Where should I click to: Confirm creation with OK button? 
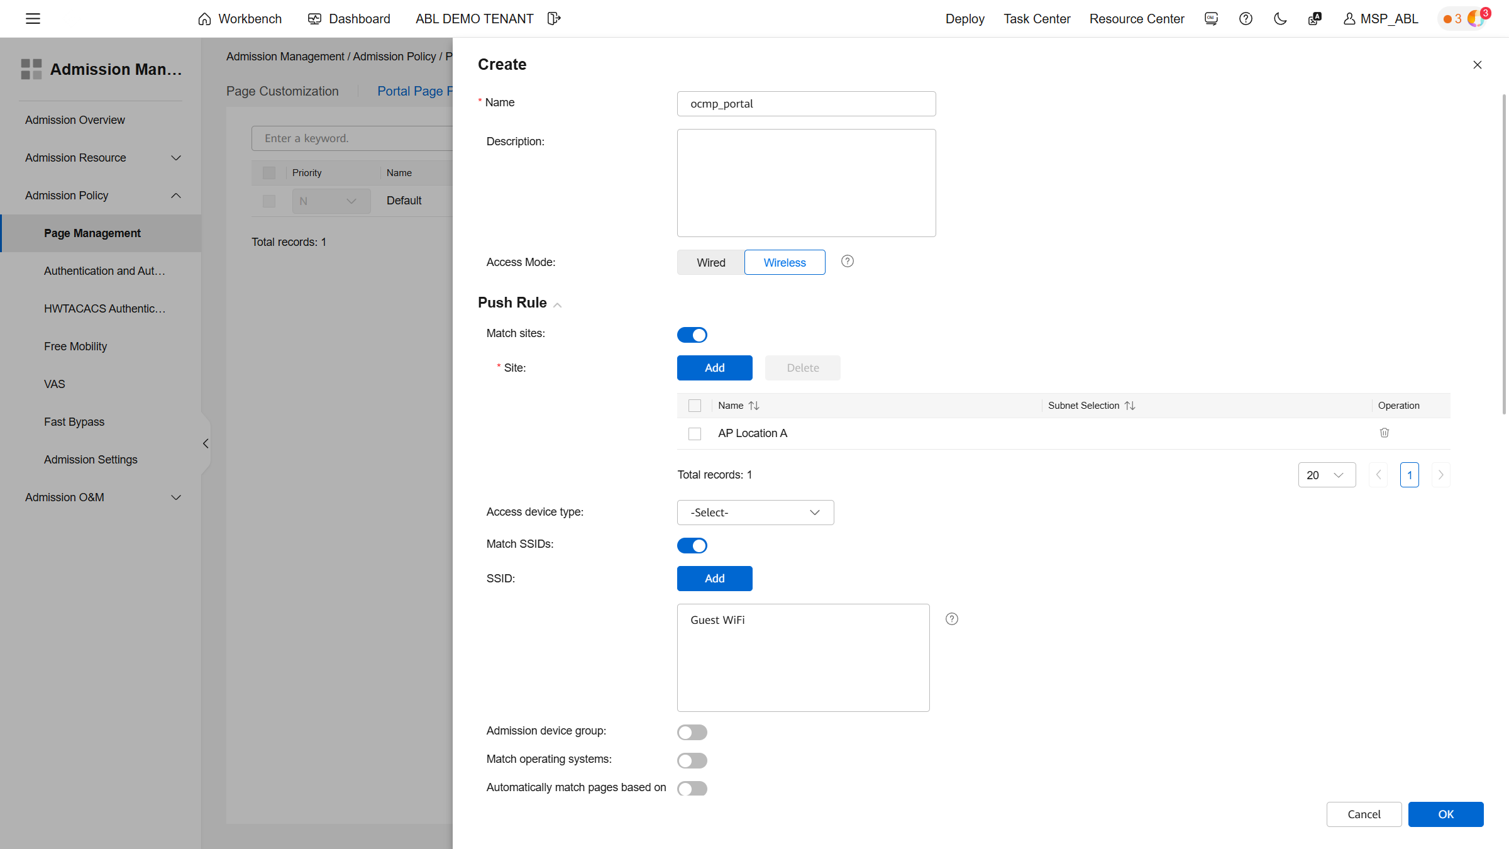[x=1445, y=814]
